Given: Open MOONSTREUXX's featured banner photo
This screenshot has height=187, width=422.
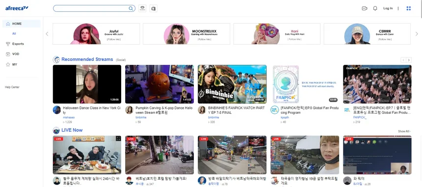Looking at the screenshot, I should point(177,34).
